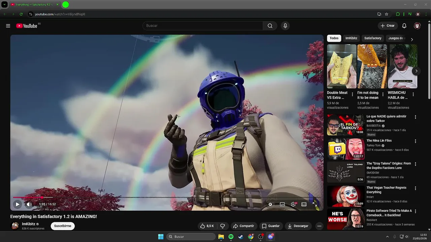Screen dimensions: 431x242
Task: Open the Lo que NADIE quiere admitir video
Action: [386, 118]
